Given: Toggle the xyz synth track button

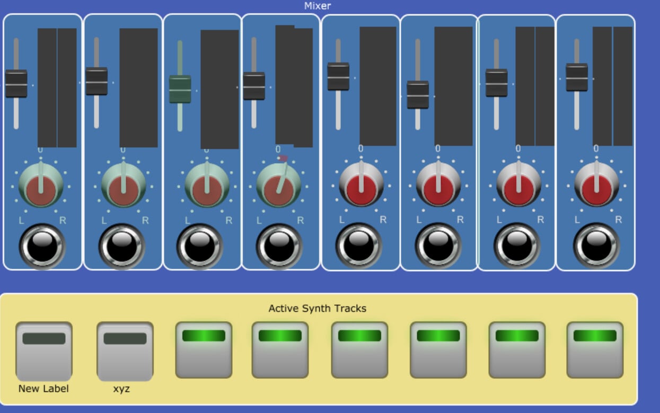Looking at the screenshot, I should [125, 351].
